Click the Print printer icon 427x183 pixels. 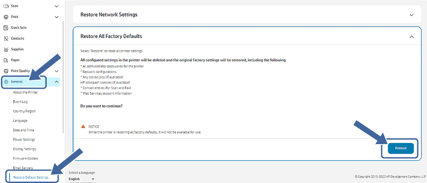click(6, 17)
